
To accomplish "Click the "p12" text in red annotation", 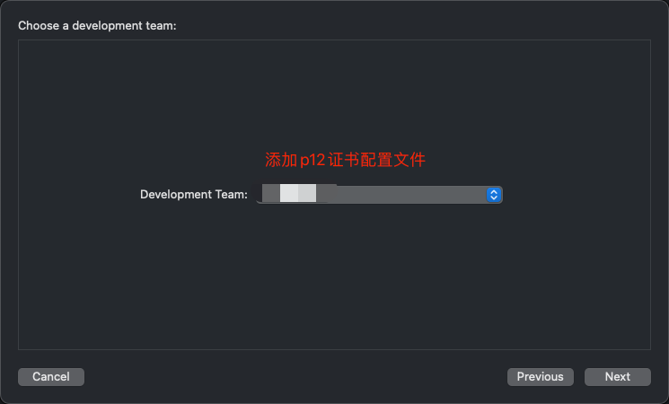I will click(x=312, y=161).
